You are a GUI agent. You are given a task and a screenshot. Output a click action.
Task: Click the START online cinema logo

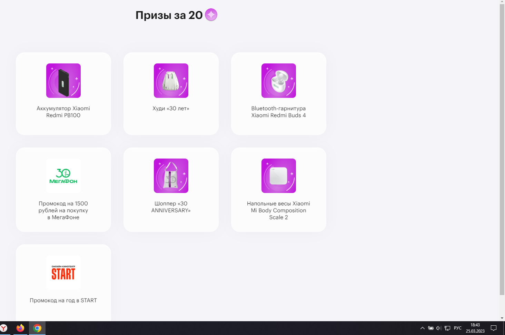63,273
